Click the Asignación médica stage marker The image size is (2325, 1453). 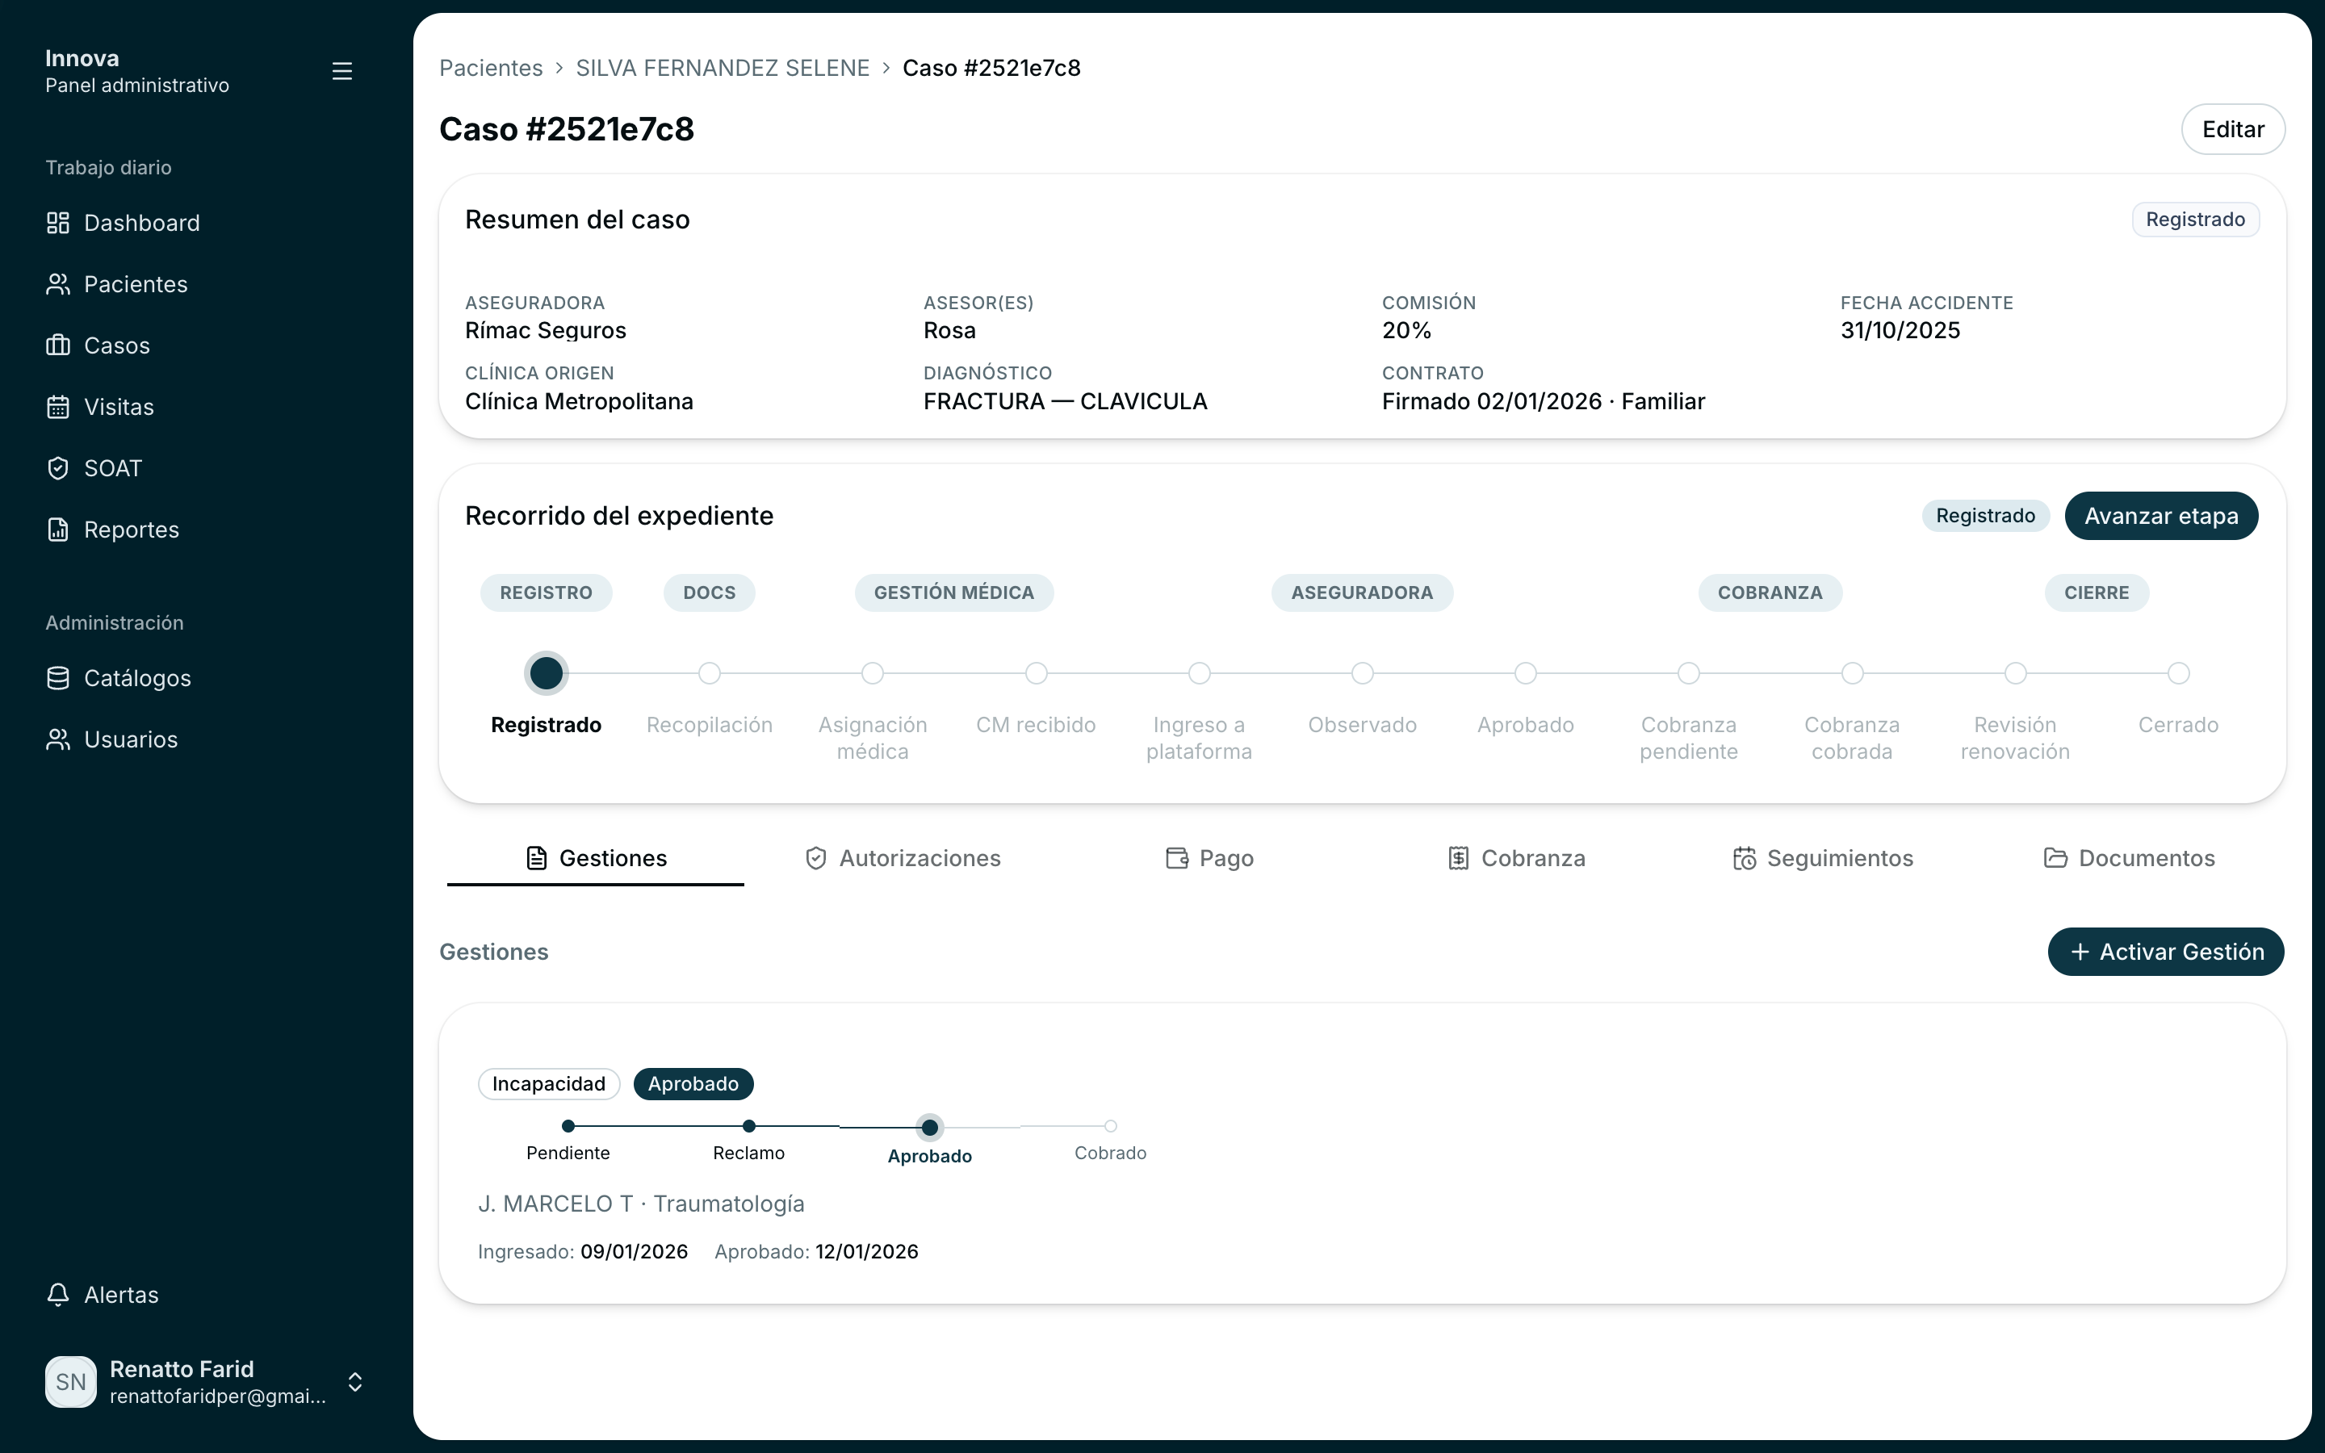(873, 672)
